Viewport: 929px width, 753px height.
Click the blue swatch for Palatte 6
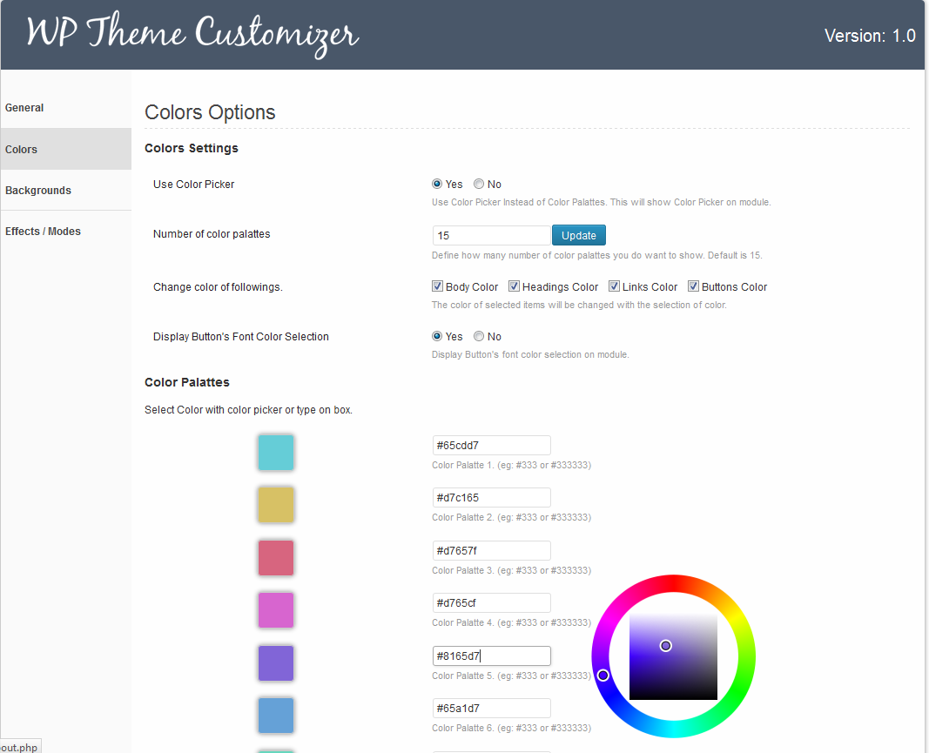tap(275, 715)
